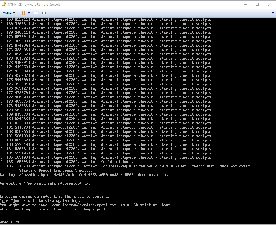Click the log line timestamped 168.822211
Screen dimensions: 276x225
click(105, 20)
